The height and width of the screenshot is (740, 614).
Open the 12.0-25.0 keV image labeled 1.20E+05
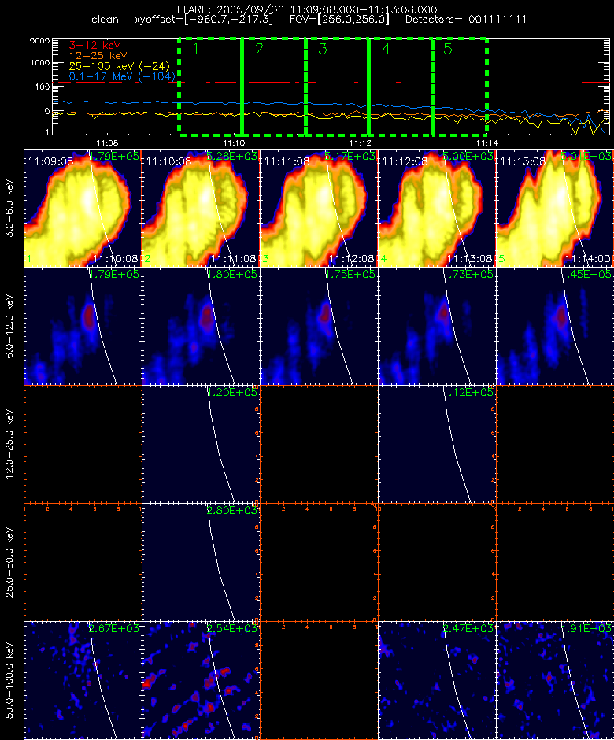[x=201, y=444]
